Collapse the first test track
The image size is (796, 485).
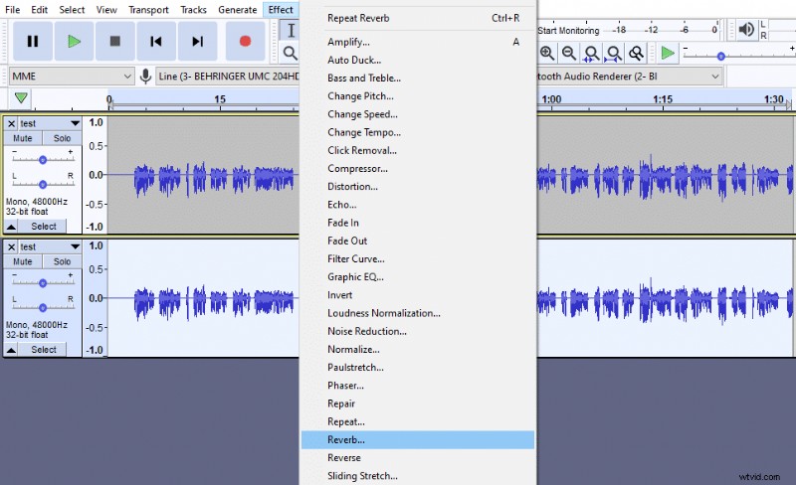11,227
